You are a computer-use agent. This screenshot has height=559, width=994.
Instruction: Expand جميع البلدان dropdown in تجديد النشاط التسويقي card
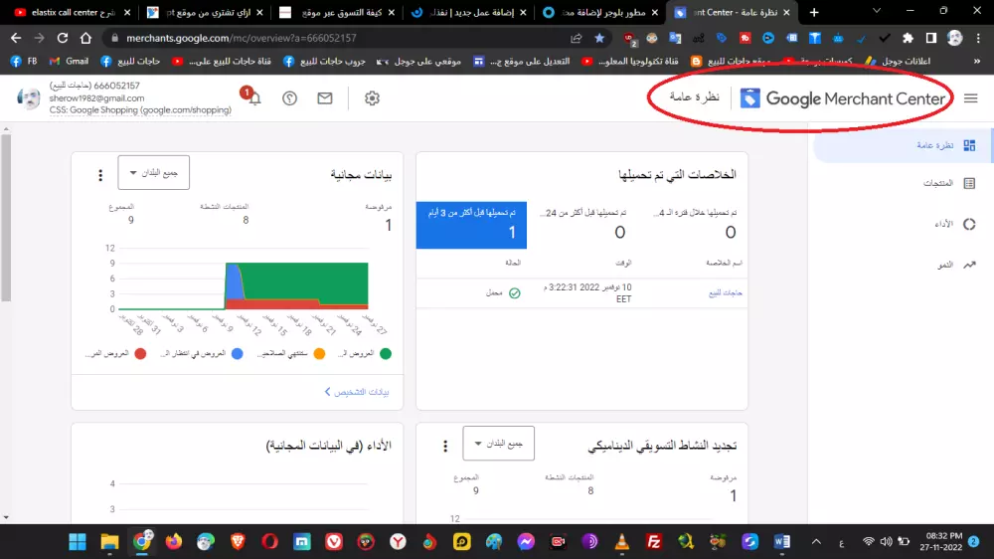click(x=498, y=443)
